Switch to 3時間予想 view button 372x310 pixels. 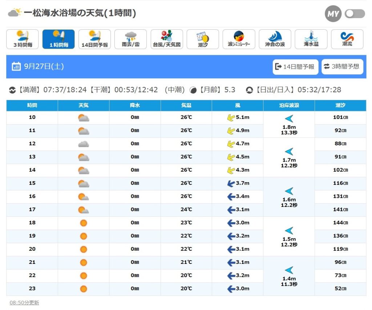(342, 66)
